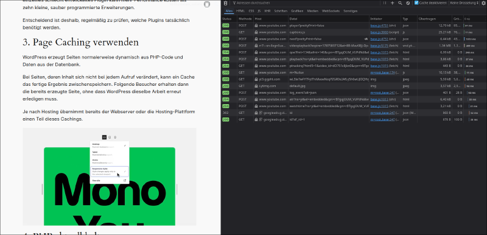Click lock icon in videoplayback row

click(256, 46)
